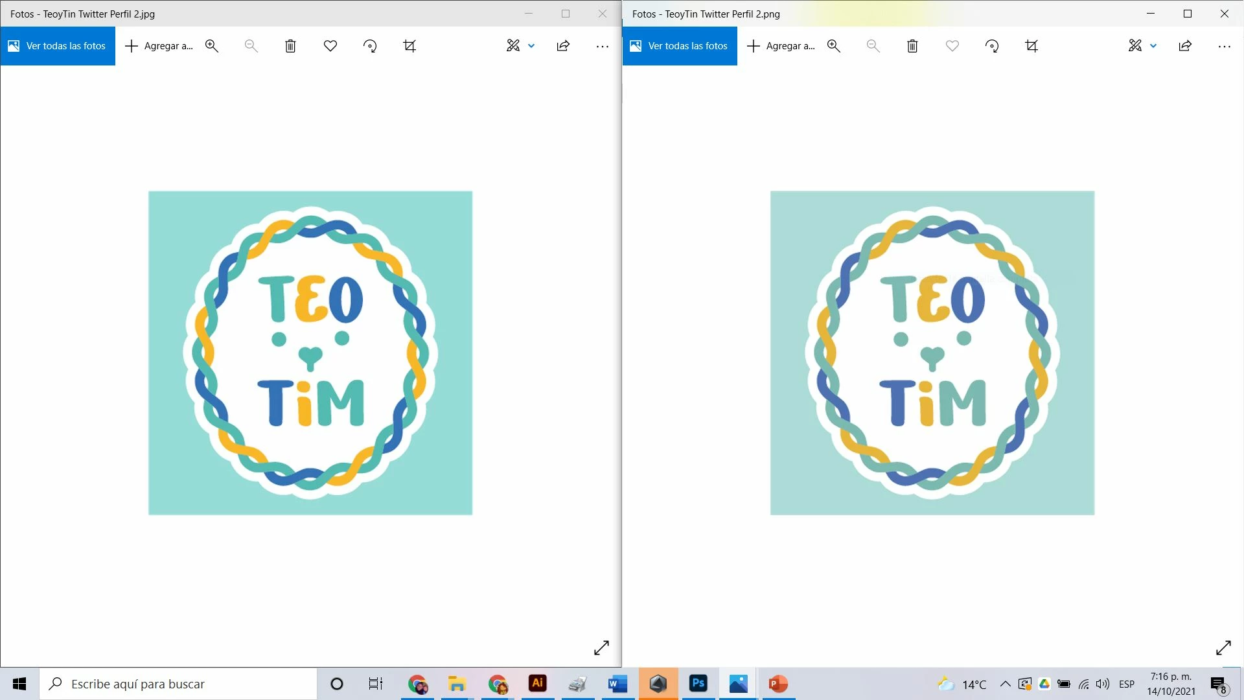The image size is (1244, 700).
Task: Mark the JPG photo as favorite
Action: coord(330,46)
